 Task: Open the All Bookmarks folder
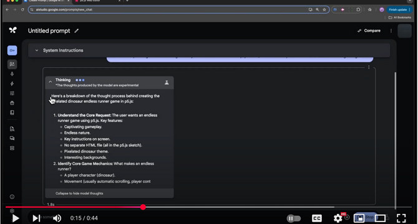pos(400,17)
